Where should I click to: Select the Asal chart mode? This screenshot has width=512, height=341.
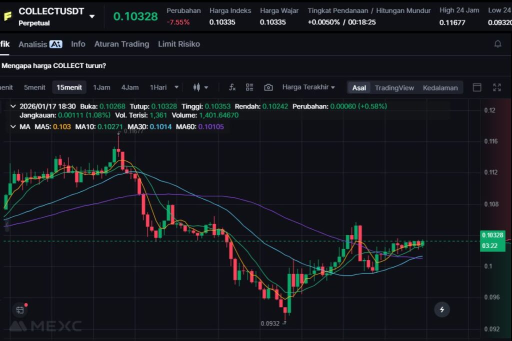[359, 87]
